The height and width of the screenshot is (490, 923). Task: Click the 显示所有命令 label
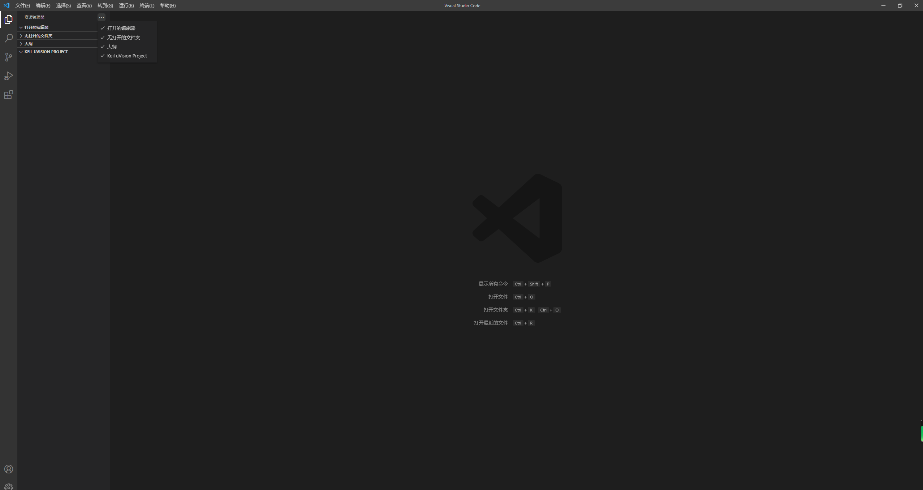(x=493, y=284)
